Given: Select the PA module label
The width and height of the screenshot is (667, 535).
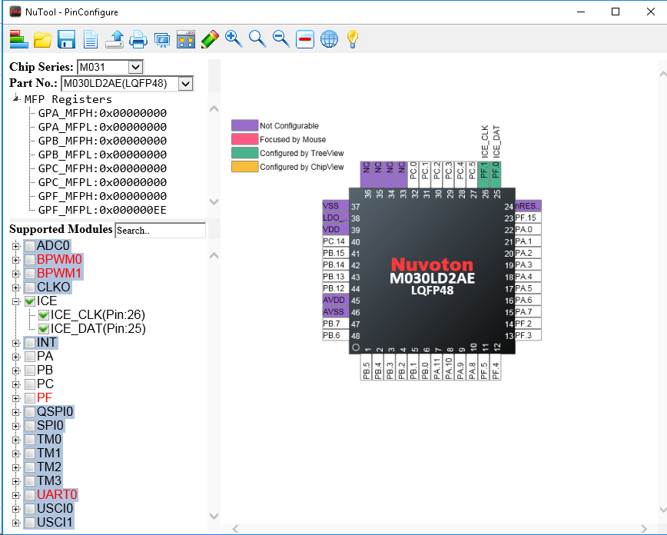Looking at the screenshot, I should click(45, 357).
